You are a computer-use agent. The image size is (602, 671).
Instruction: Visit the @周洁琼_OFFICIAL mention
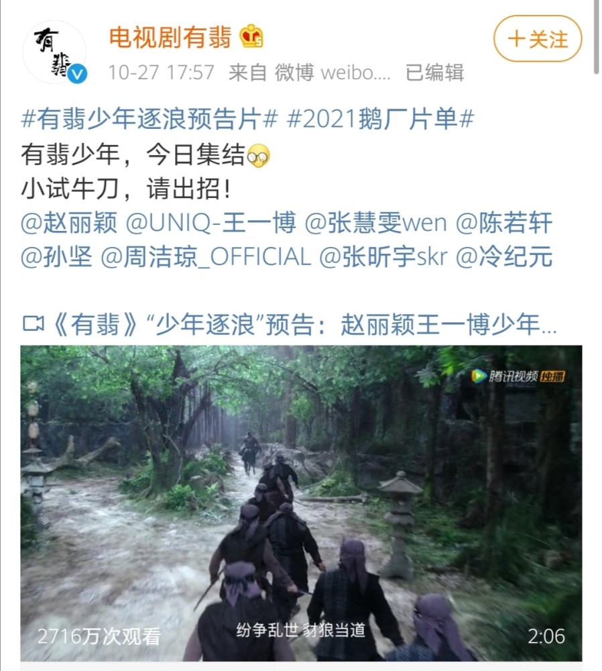click(x=205, y=257)
